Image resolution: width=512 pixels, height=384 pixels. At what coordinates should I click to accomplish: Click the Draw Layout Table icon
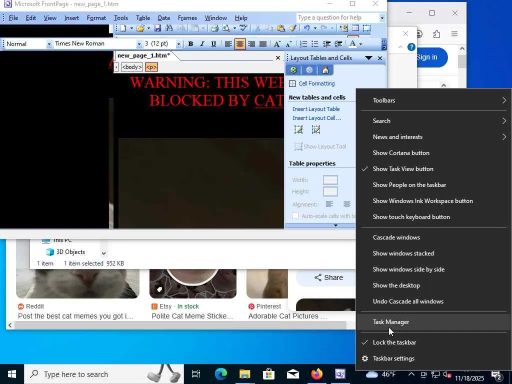coord(298,130)
